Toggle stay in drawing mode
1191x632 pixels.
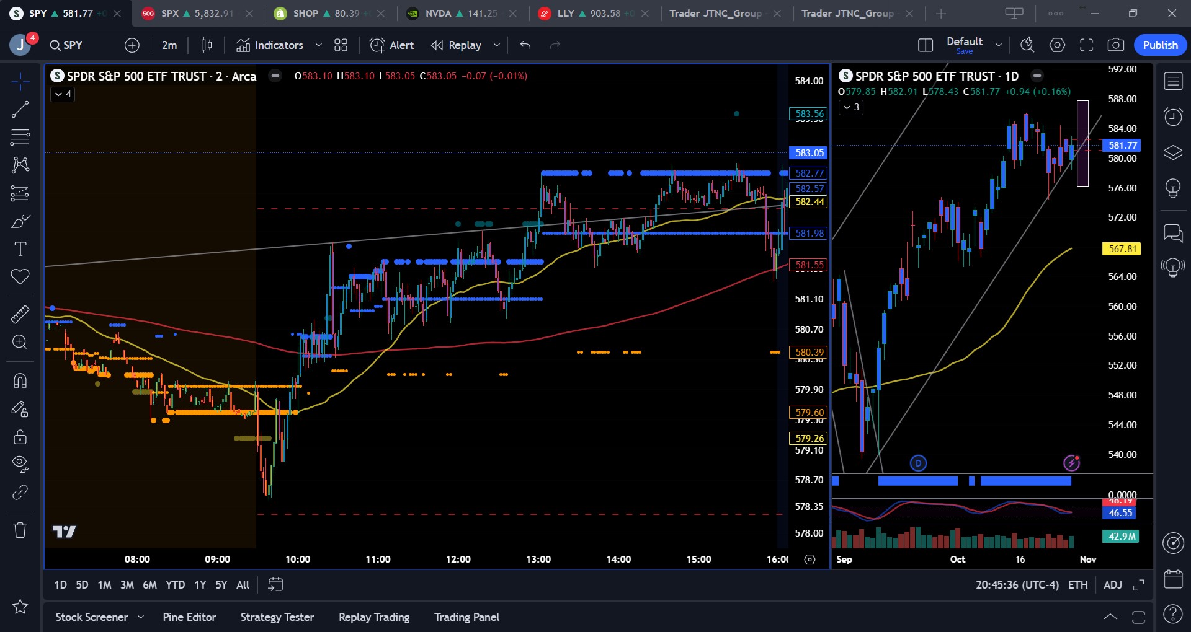[20, 409]
